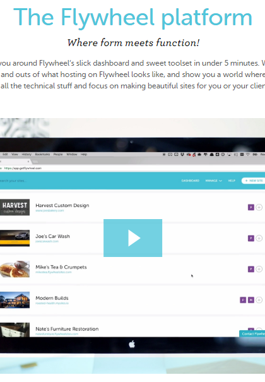Click the purple badge on Joe's Car Wash row
Screen dimensions: 265x382
[251, 238]
